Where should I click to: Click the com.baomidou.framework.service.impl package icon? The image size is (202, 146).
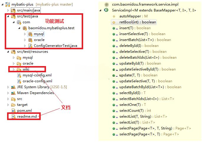tap(106, 4)
